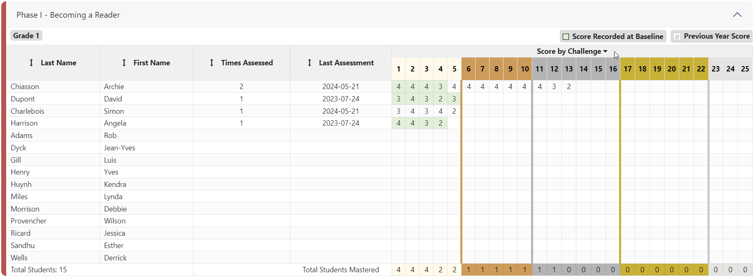This screenshot has height=278, width=754.
Task: Select challenge column header 25
Action: (x=745, y=69)
